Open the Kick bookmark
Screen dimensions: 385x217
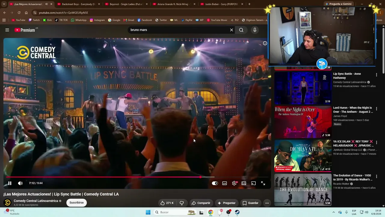[x=47, y=20]
